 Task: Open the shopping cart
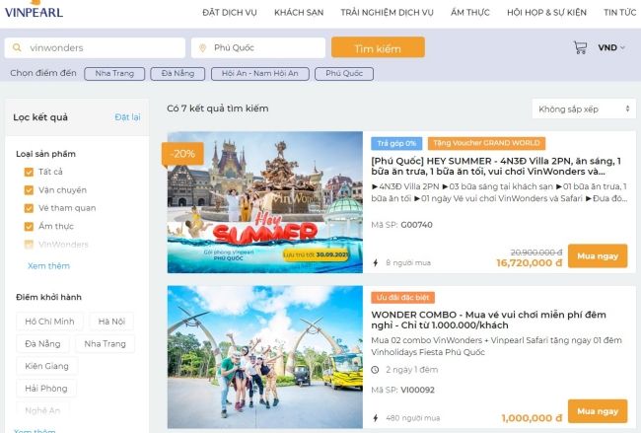pyautogui.click(x=580, y=47)
